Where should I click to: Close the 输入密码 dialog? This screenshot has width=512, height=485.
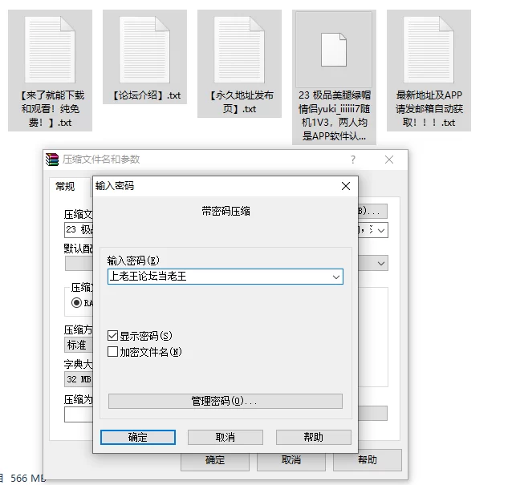coord(346,186)
